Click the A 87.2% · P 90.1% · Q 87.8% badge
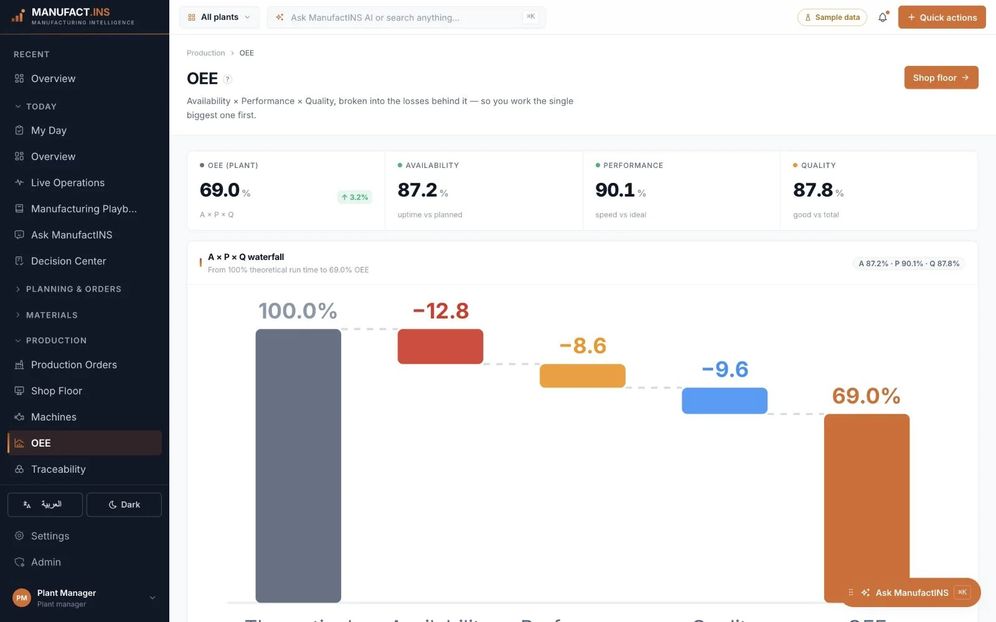Image resolution: width=996 pixels, height=622 pixels. coord(909,264)
